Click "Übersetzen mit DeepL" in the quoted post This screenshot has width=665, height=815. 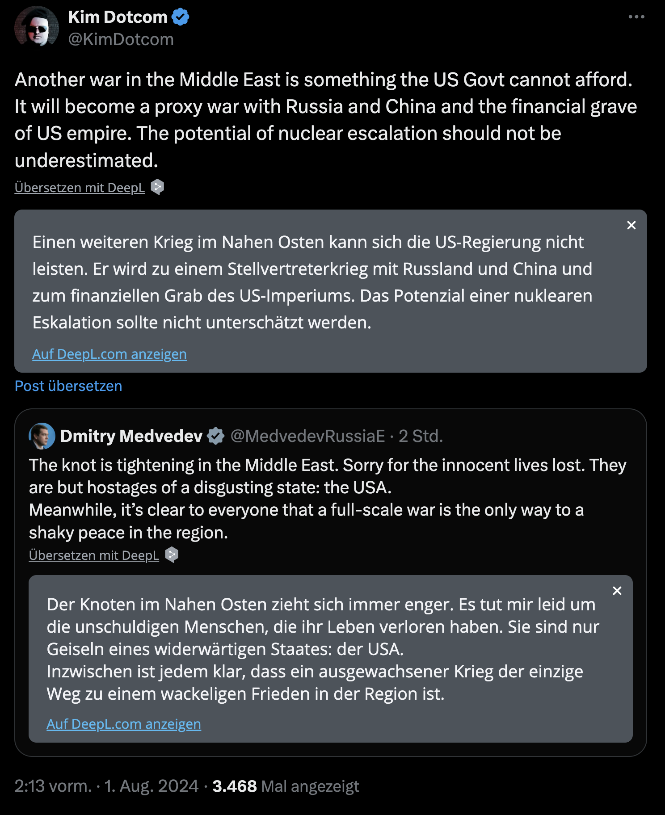[94, 555]
